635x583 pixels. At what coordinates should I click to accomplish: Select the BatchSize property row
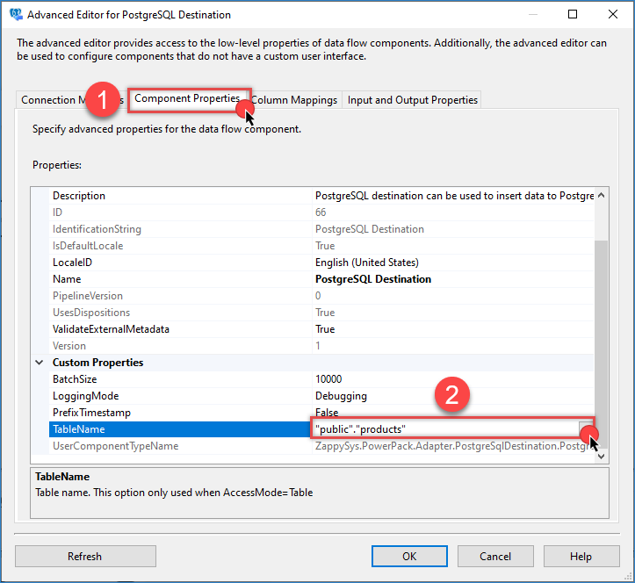pos(74,379)
